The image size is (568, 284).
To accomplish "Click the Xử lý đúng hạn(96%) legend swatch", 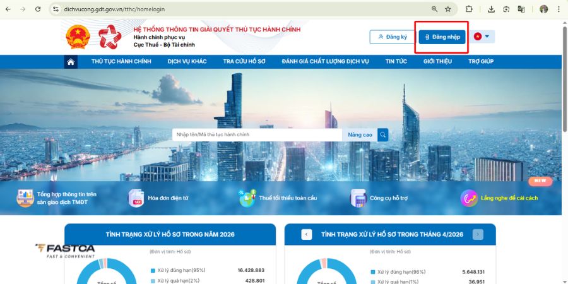I will pyautogui.click(x=373, y=272).
